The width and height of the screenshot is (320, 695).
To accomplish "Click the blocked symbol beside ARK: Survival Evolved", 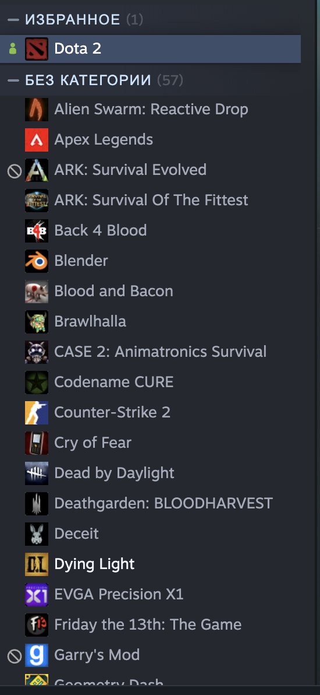I will pyautogui.click(x=14, y=171).
